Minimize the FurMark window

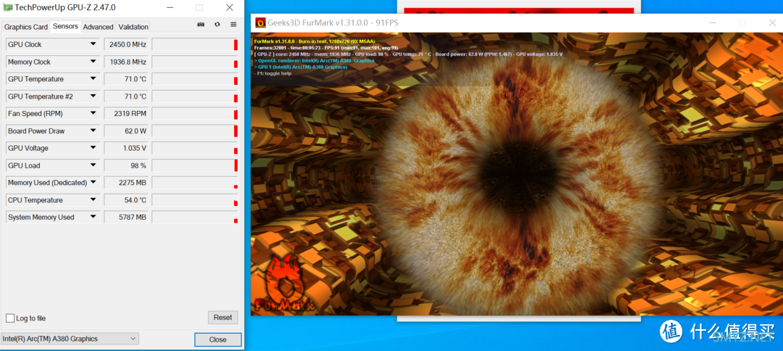(714, 22)
